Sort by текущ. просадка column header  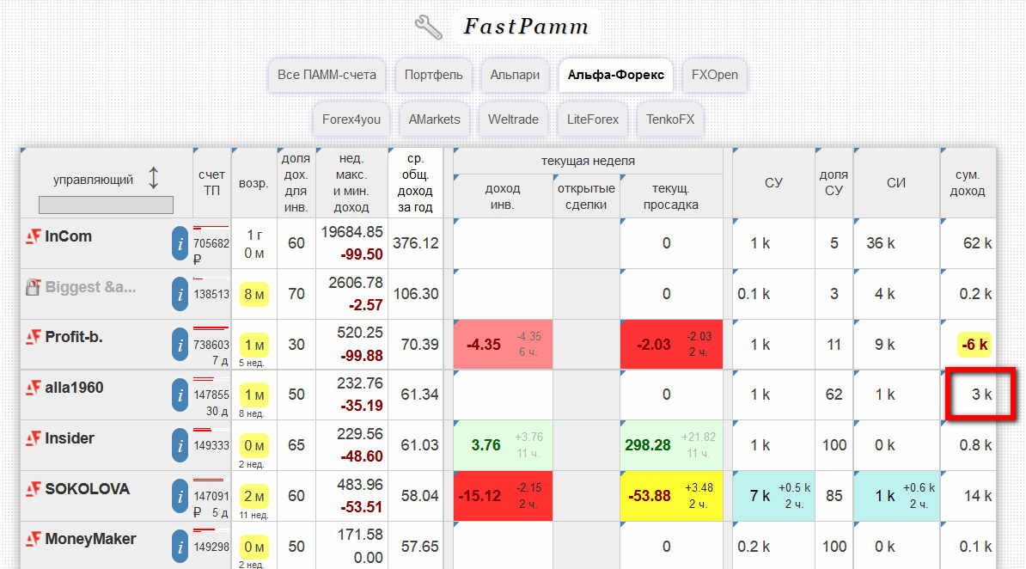coord(670,196)
